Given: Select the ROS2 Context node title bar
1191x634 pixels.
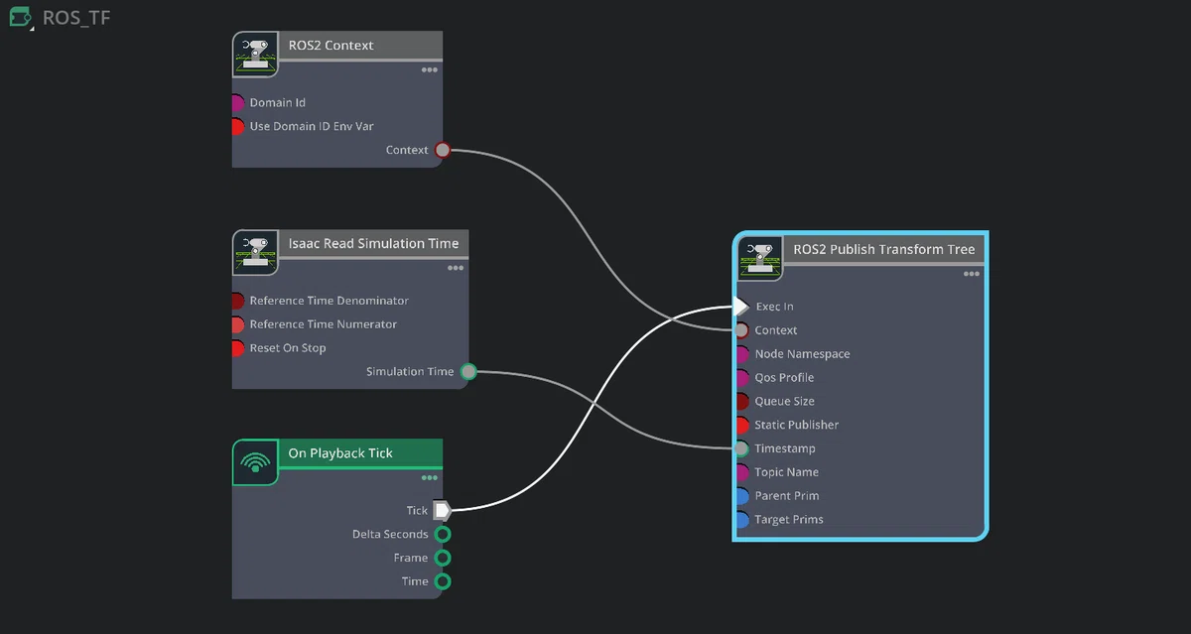Looking at the screenshot, I should (359, 46).
